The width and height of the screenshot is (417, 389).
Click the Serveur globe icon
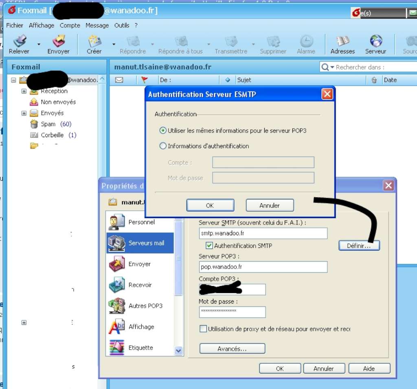click(376, 41)
